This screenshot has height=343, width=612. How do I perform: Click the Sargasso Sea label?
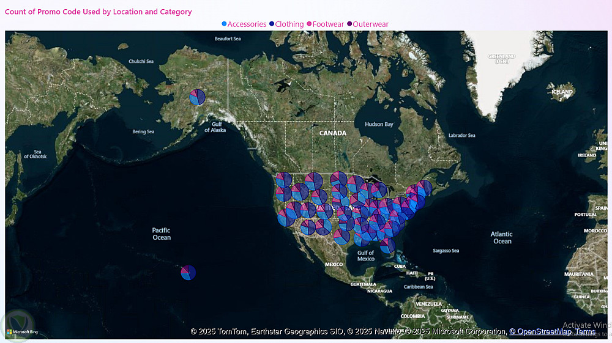446,251
